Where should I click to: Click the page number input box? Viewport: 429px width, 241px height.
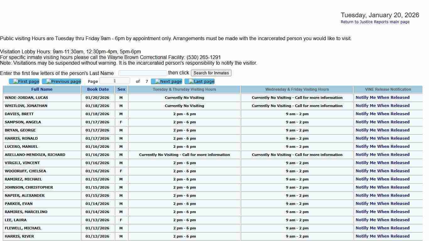(115, 81)
